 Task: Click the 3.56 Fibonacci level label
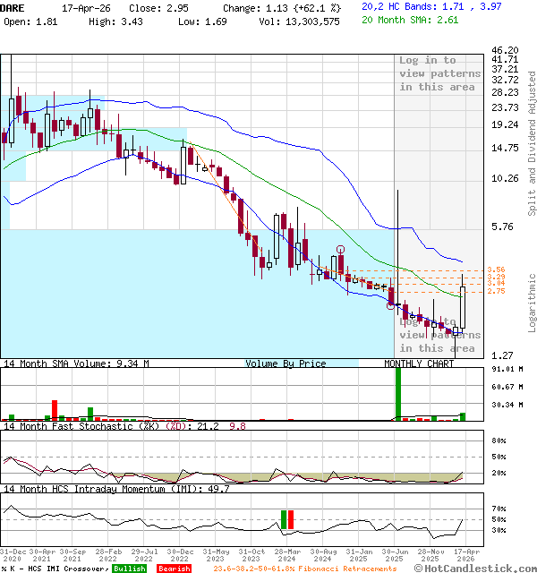[496, 269]
